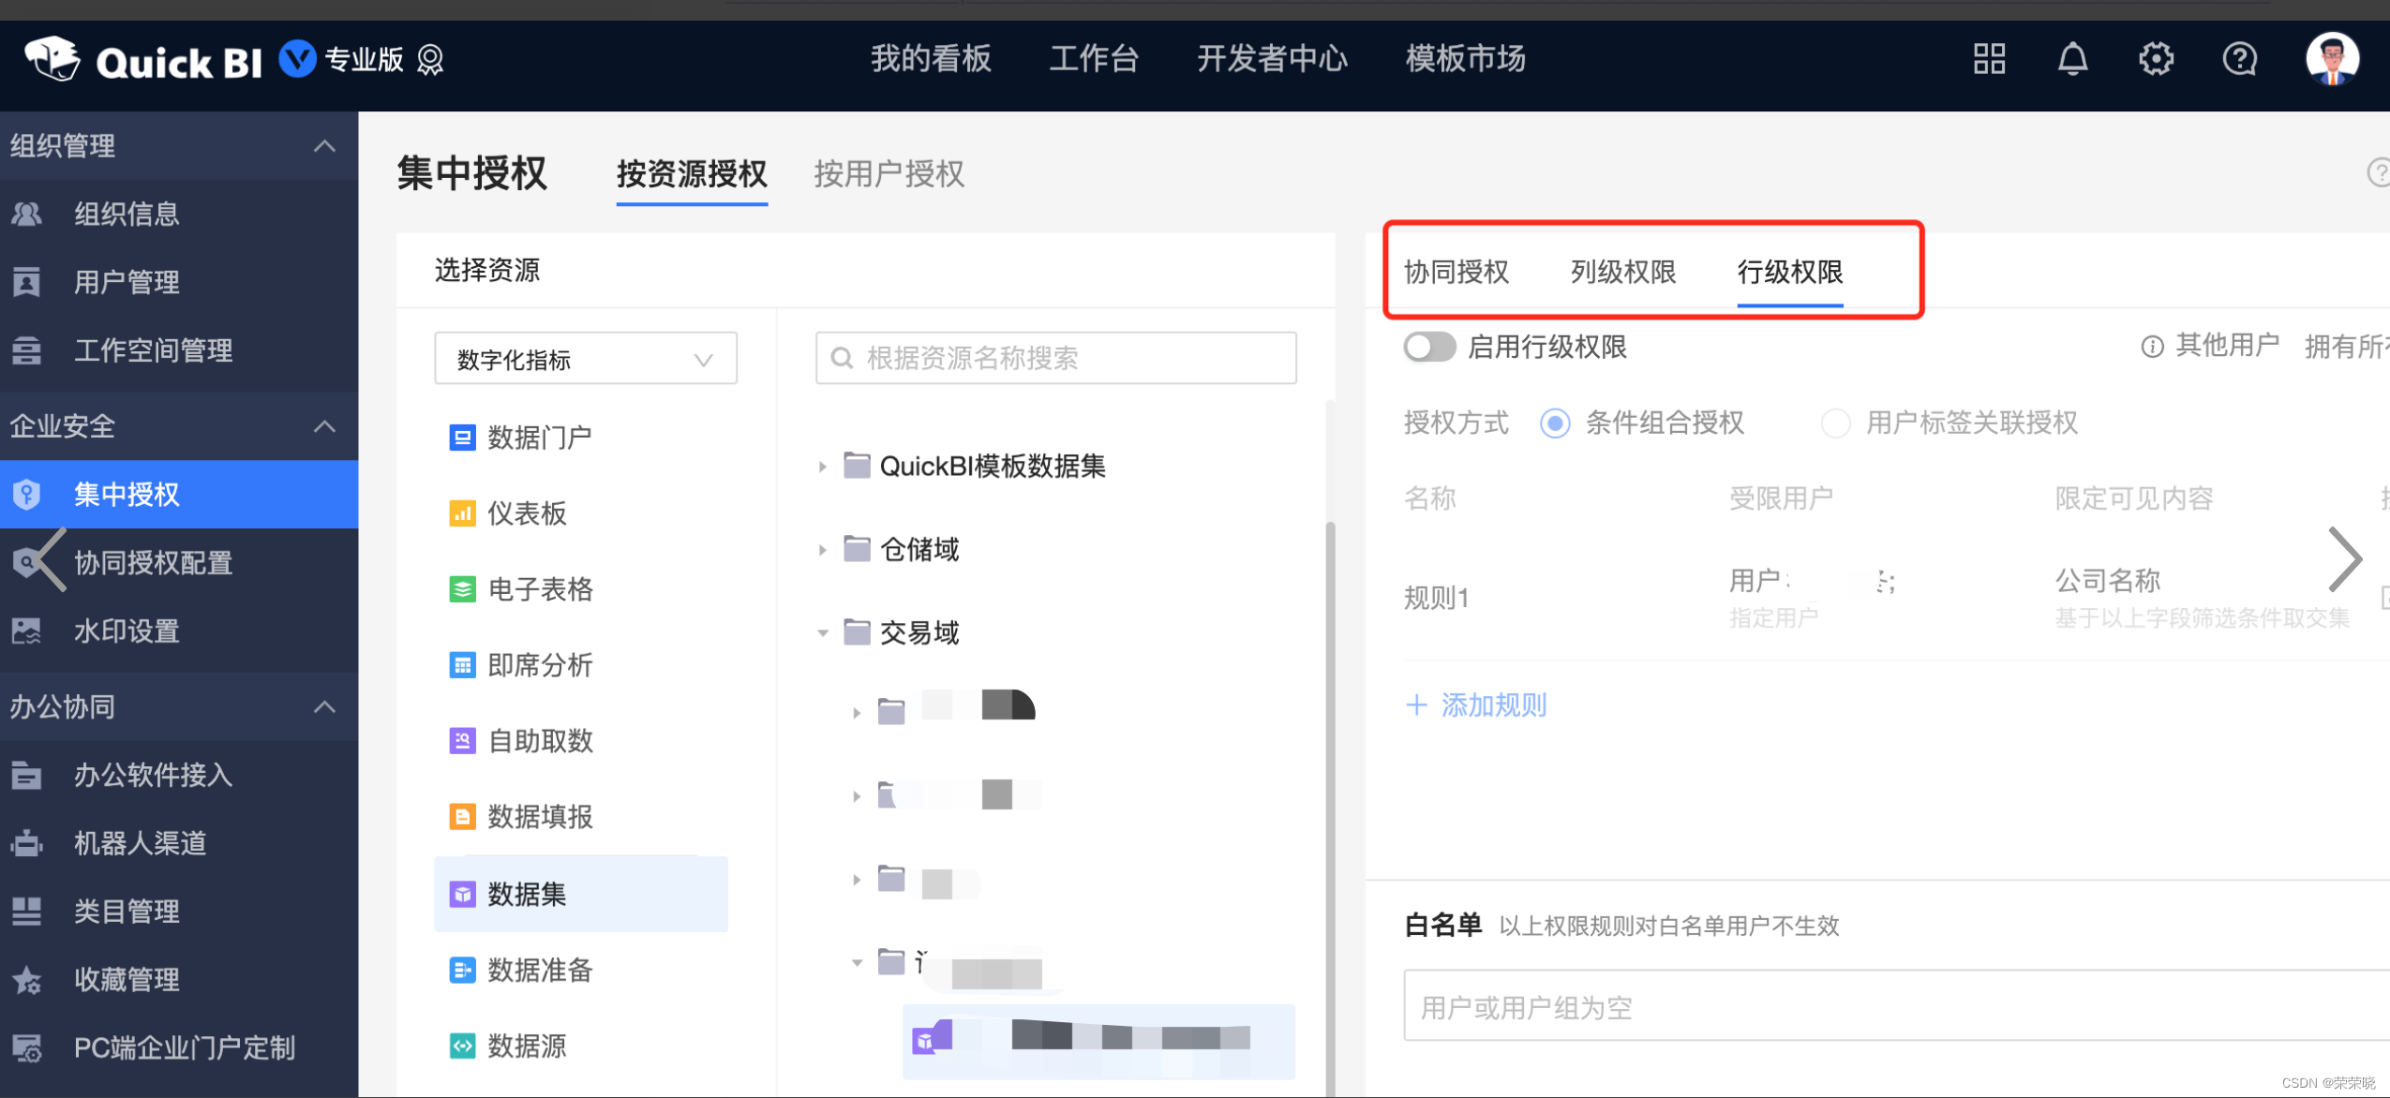The image size is (2390, 1098).
Task: Select the 仪表板 resource icon
Action: click(463, 512)
